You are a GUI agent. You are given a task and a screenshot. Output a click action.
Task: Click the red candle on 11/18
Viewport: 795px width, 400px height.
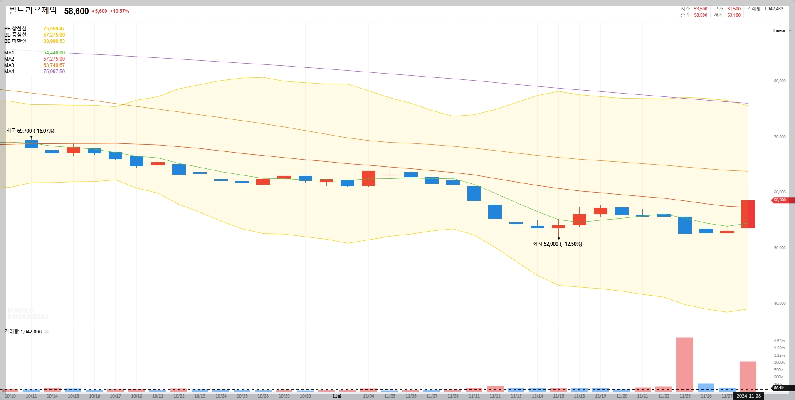579,220
